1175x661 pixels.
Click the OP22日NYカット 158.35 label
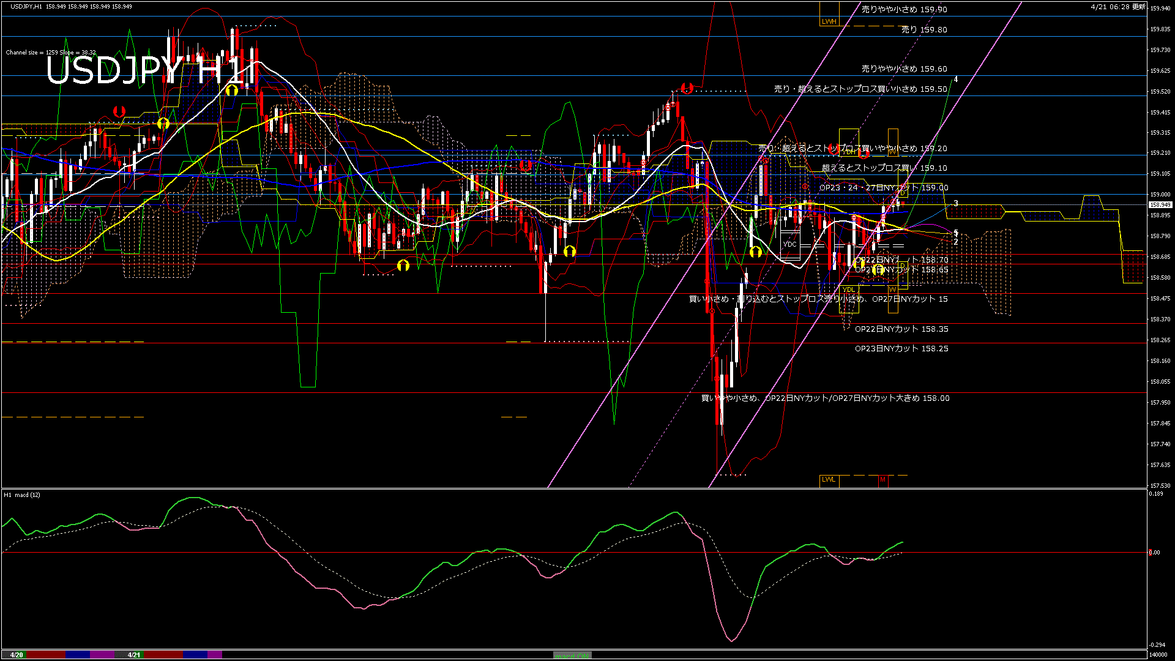coord(901,329)
